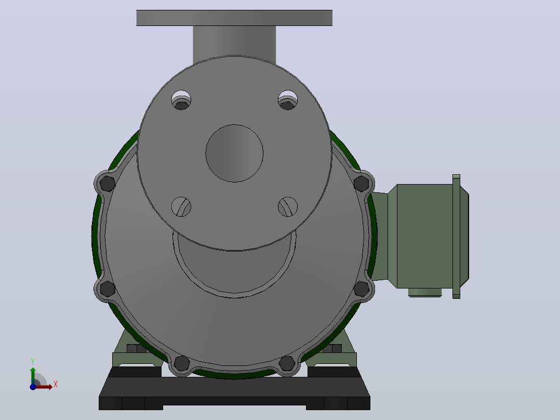
Task: Select the hex bolt on lower-right side casing lug
Action: pyautogui.click(x=361, y=289)
